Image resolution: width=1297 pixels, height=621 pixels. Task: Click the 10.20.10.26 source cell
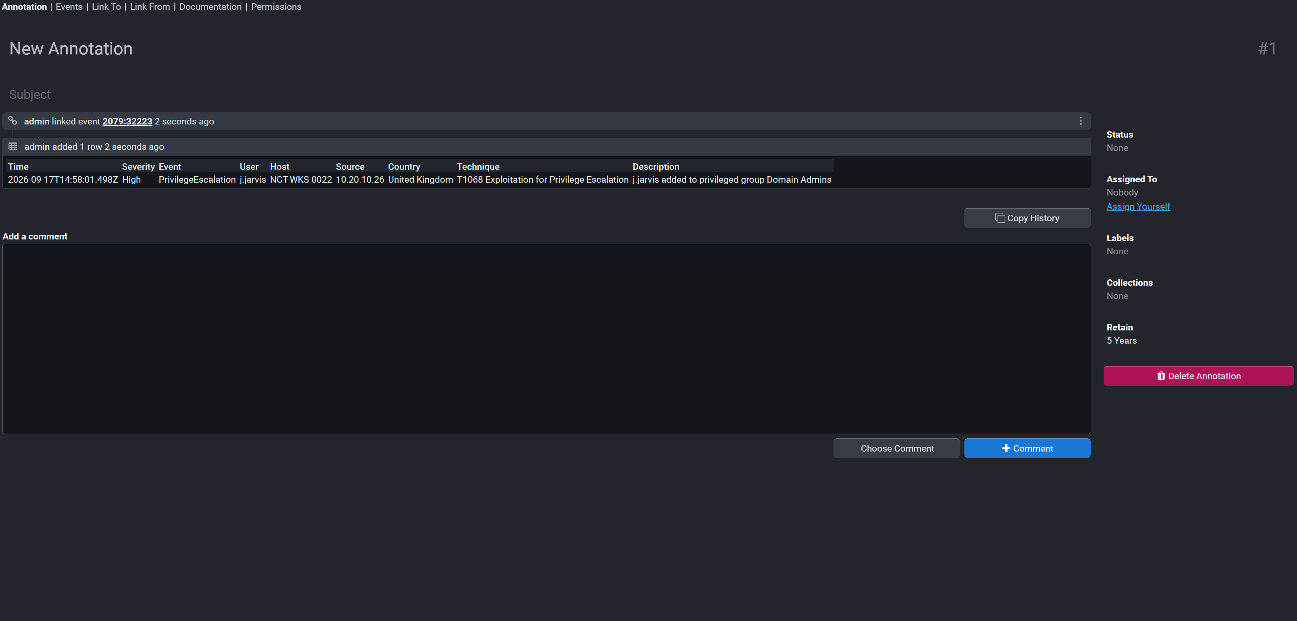(360, 180)
